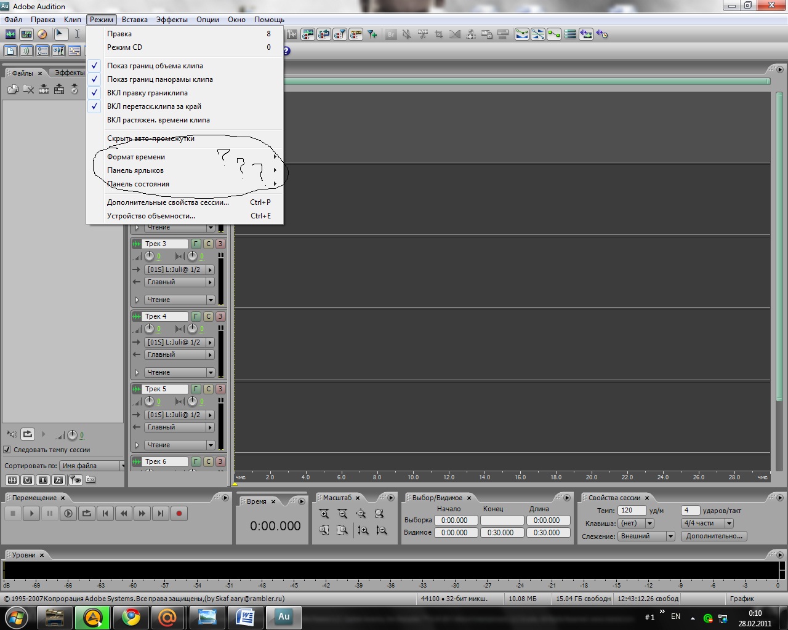Open the Файл menu
788x630 pixels.
(13, 20)
